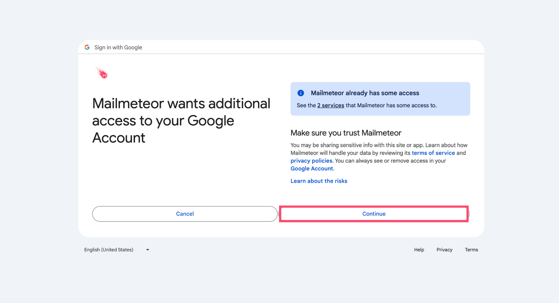Click the Google logo icon

87,47
